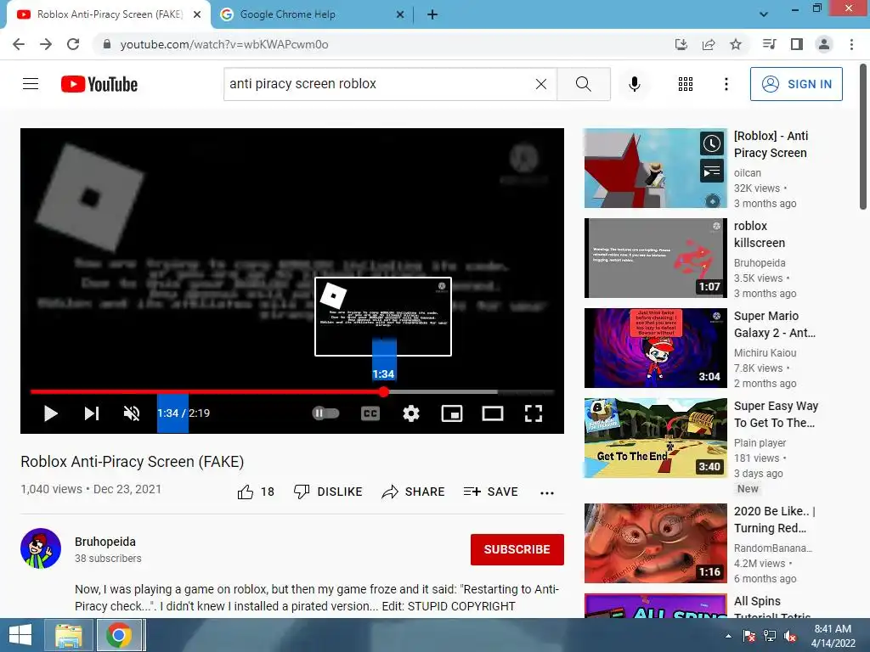The image size is (870, 652).
Task: Open YouTube settings three-dot menu
Action: [726, 84]
